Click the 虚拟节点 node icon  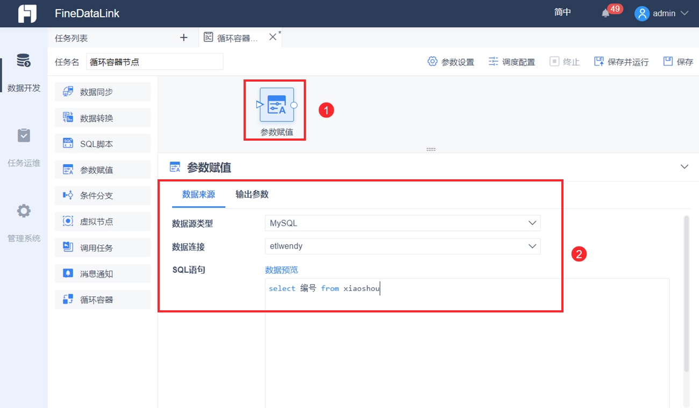tap(68, 221)
